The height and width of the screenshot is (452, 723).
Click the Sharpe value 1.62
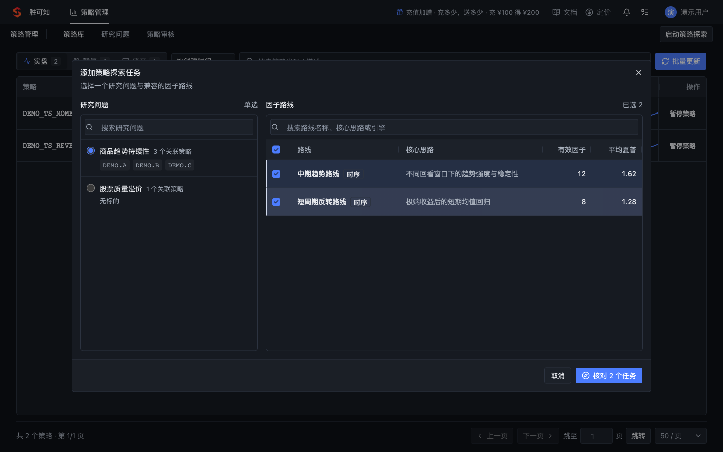click(629, 174)
